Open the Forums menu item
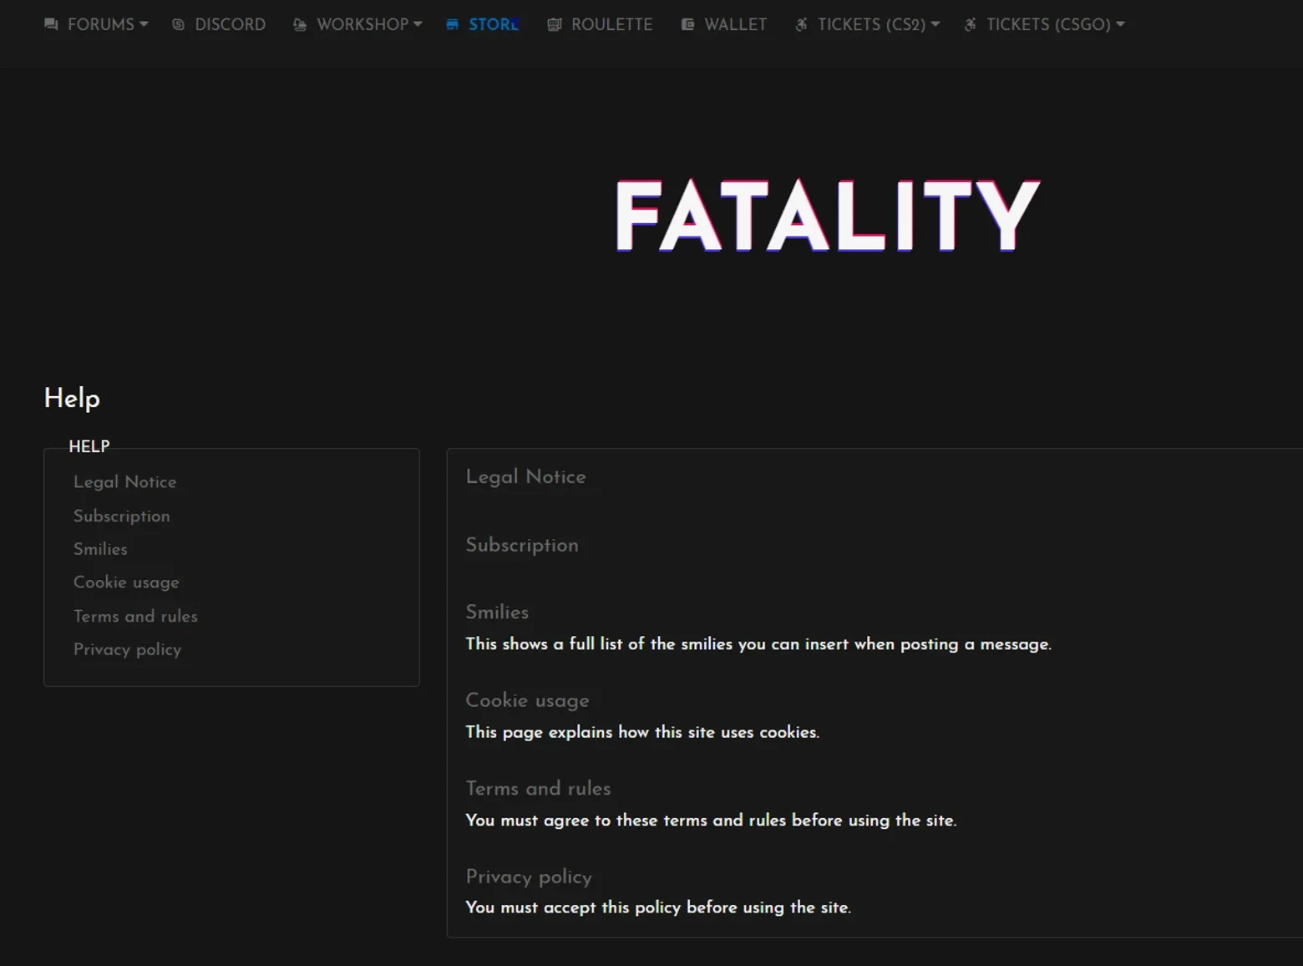Screen dimensions: 1303x966 tap(101, 25)
